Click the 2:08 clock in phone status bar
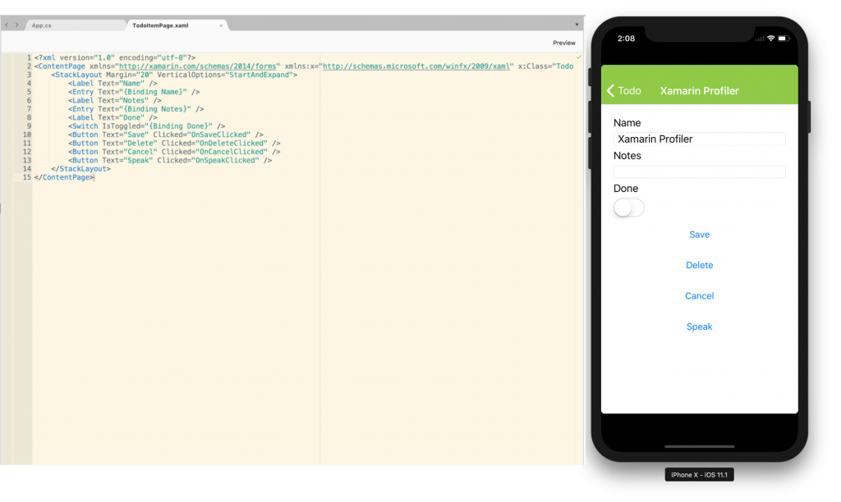This screenshot has width=841, height=502. (626, 39)
